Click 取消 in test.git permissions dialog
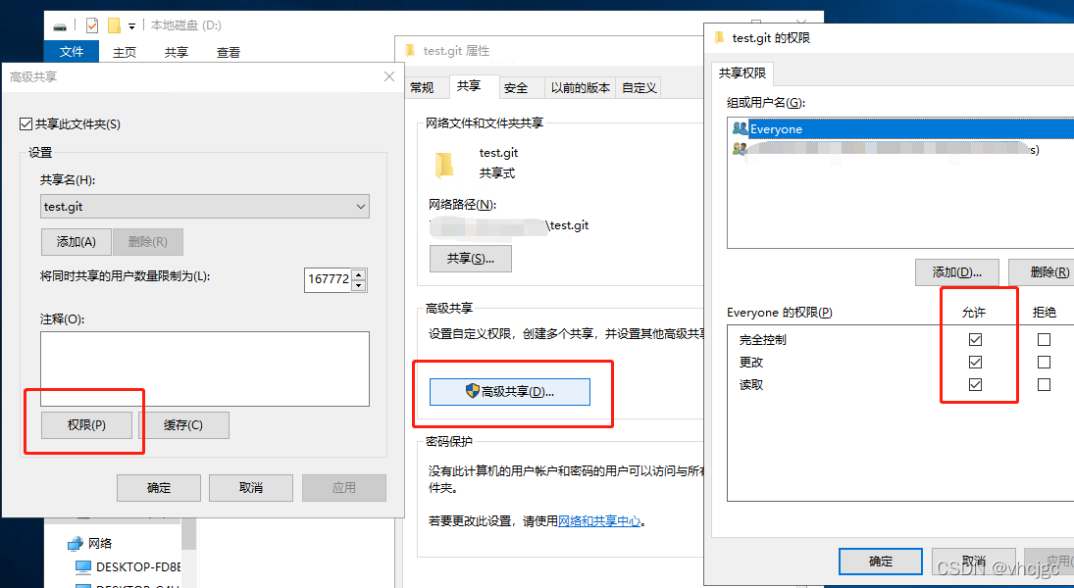This screenshot has width=1074, height=588. 973,562
